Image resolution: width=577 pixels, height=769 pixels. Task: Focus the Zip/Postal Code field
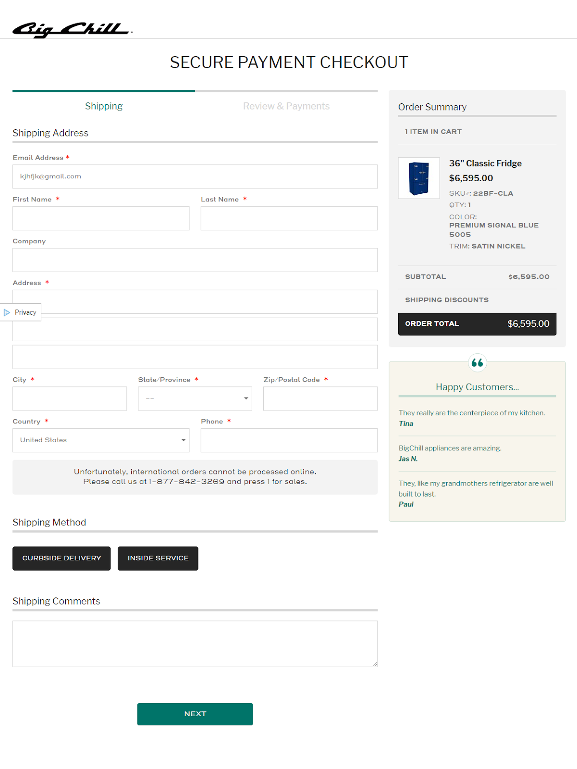click(320, 398)
